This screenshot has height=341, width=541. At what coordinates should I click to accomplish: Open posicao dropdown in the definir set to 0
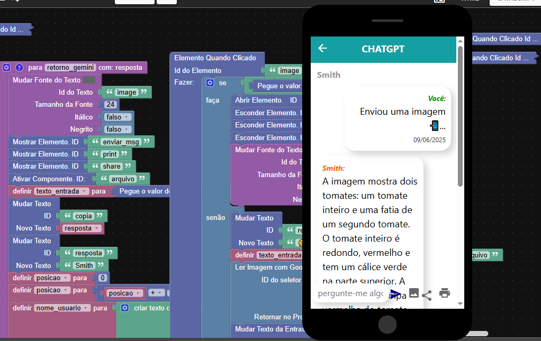tap(52, 278)
